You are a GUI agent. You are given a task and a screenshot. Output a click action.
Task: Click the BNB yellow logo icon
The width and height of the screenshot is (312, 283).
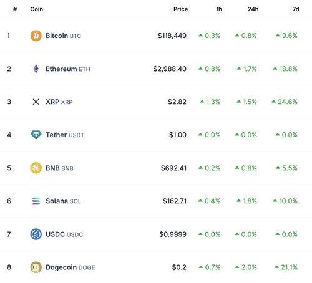tap(36, 168)
